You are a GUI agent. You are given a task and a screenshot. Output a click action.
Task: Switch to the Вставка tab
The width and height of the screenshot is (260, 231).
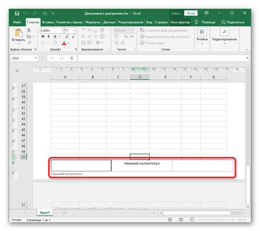click(x=48, y=22)
